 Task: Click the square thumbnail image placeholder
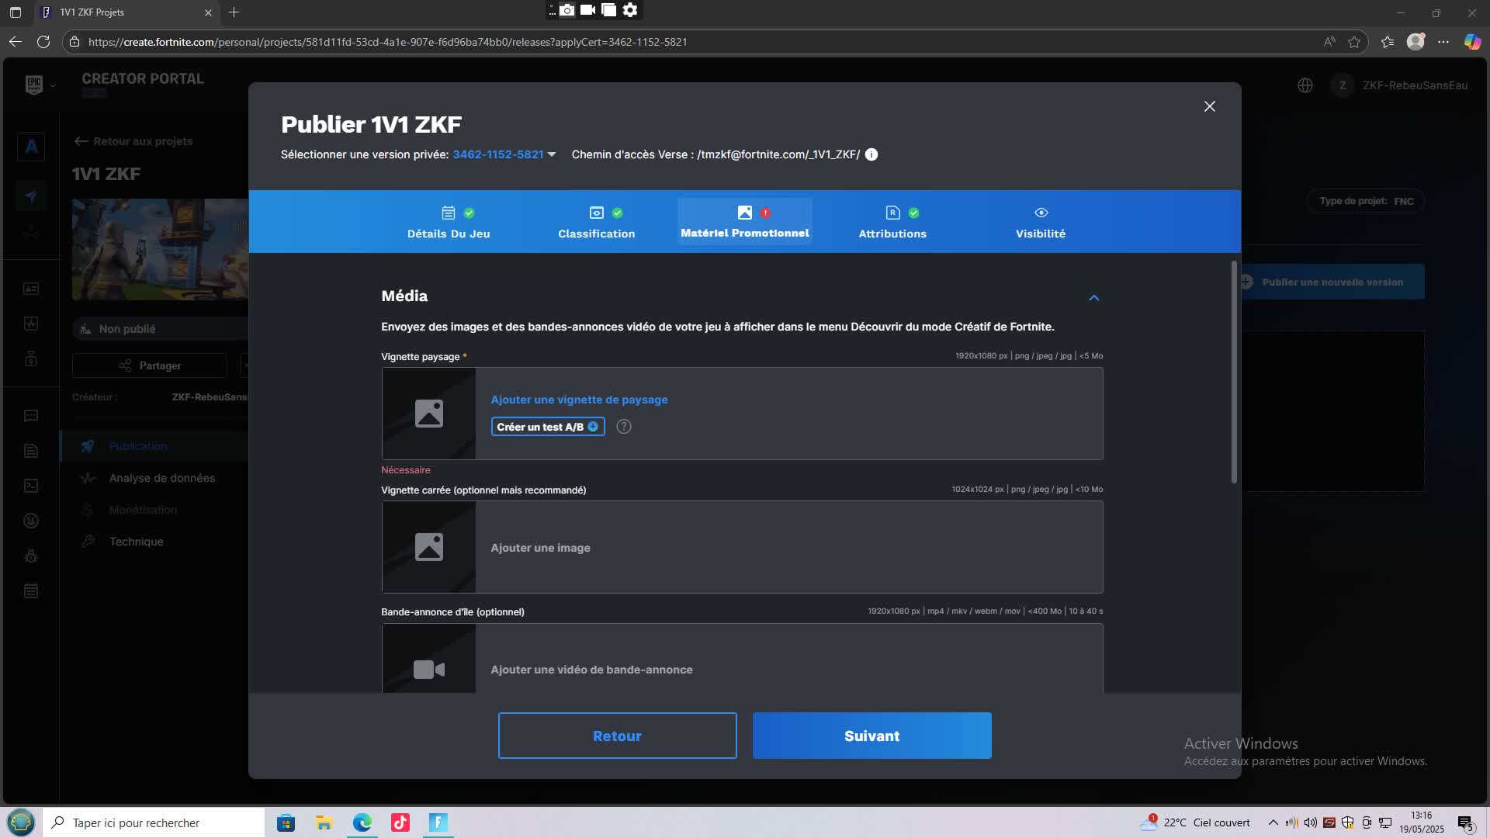(x=428, y=547)
